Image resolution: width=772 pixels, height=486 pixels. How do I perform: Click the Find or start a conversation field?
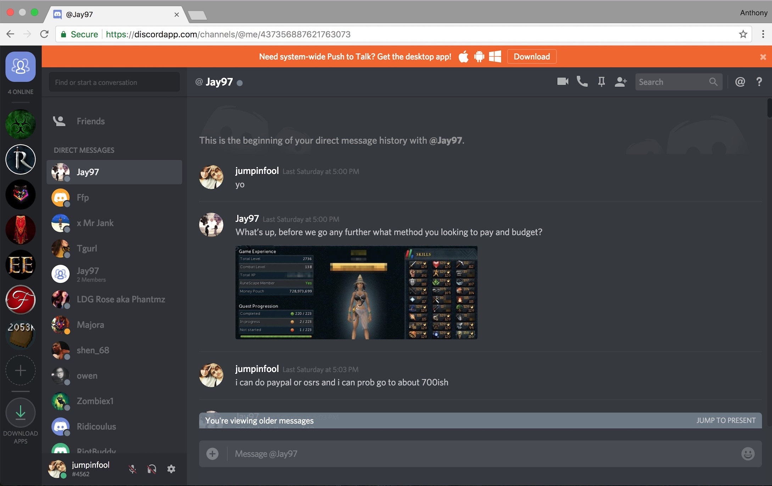pos(114,82)
